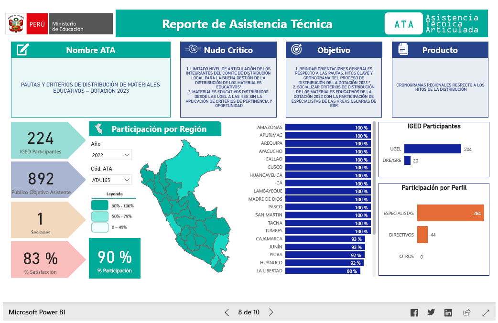Click the MADRE DE DIOS region label
This screenshot has height=323, width=498.
tap(265, 199)
